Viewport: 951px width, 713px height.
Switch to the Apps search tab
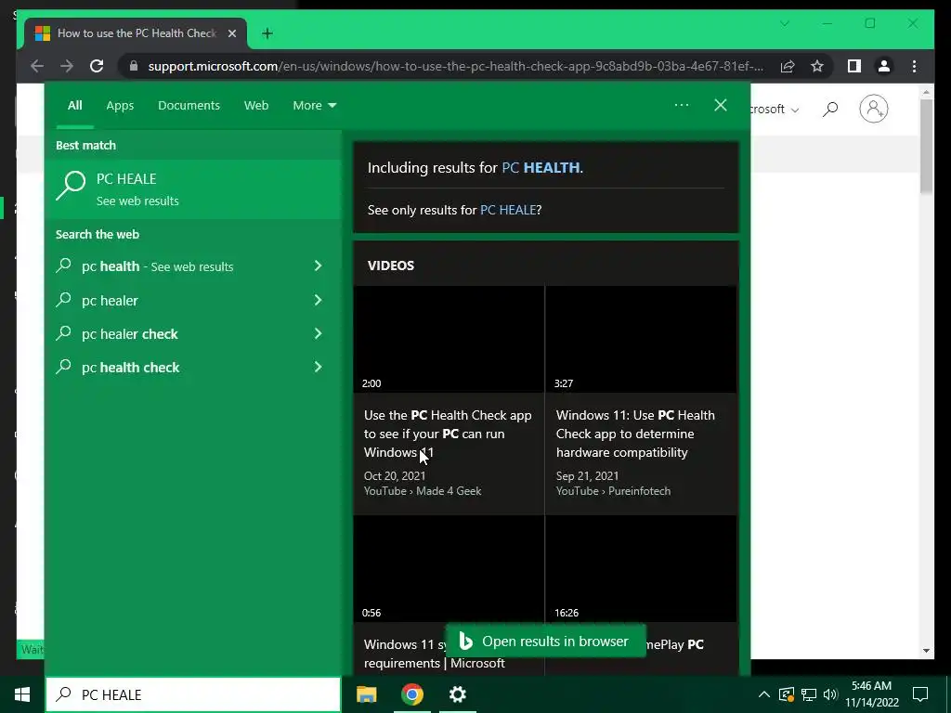point(120,106)
